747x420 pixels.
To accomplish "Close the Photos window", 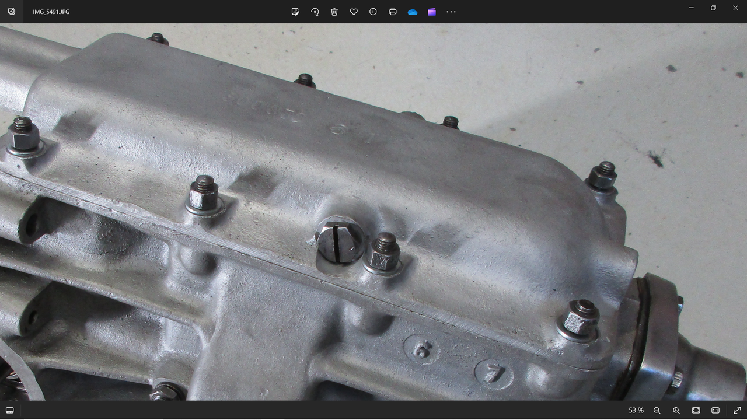I will click(x=735, y=8).
